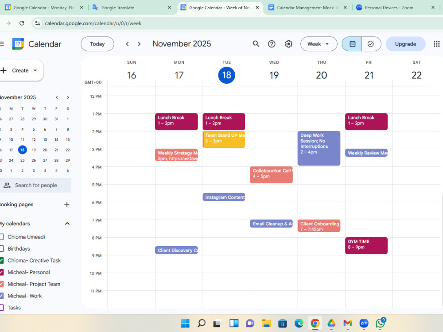The width and height of the screenshot is (443, 332).
Task: Click the Today button
Action: (x=97, y=44)
